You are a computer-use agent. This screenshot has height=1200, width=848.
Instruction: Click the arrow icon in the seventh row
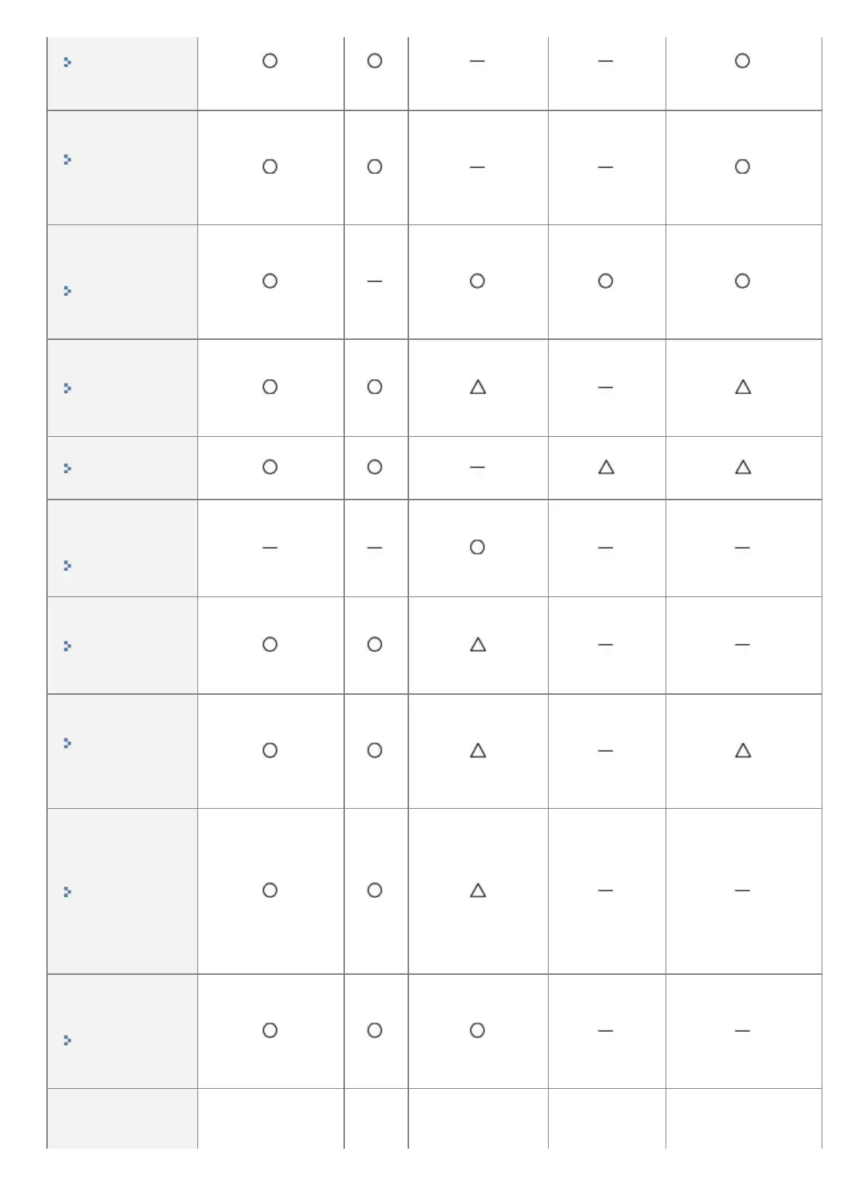tap(68, 646)
